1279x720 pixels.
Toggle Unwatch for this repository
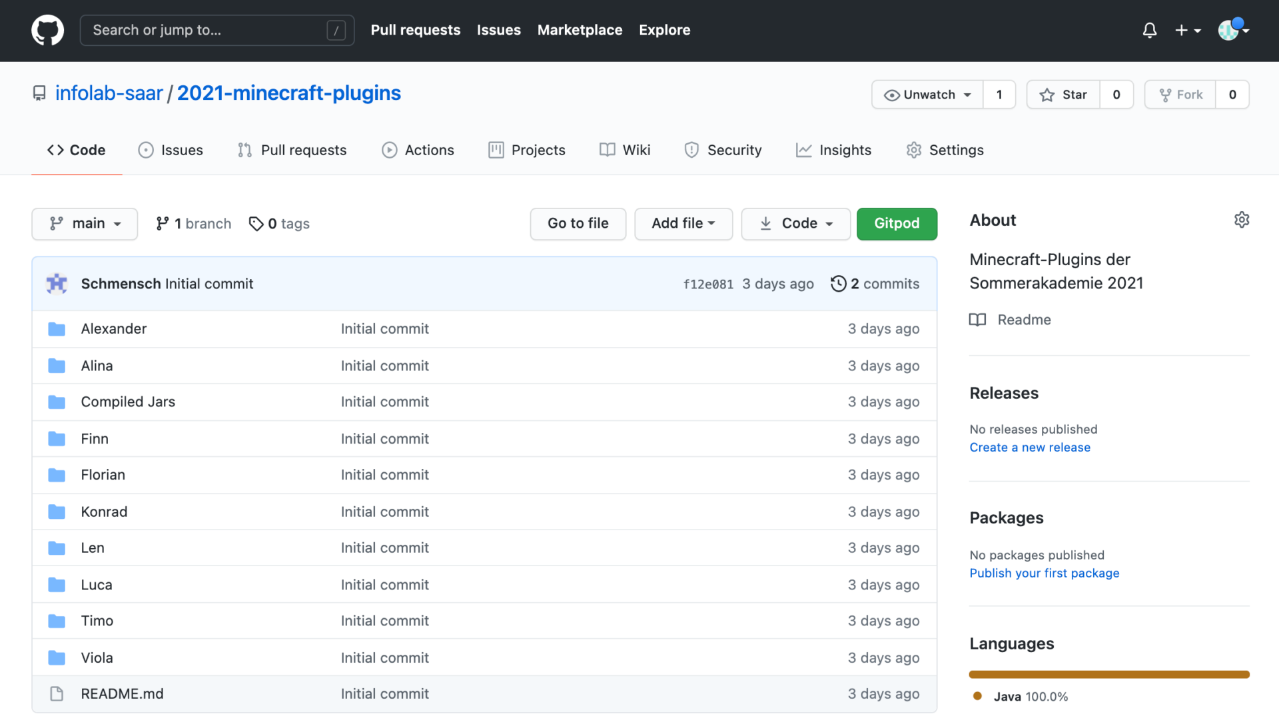tap(927, 95)
